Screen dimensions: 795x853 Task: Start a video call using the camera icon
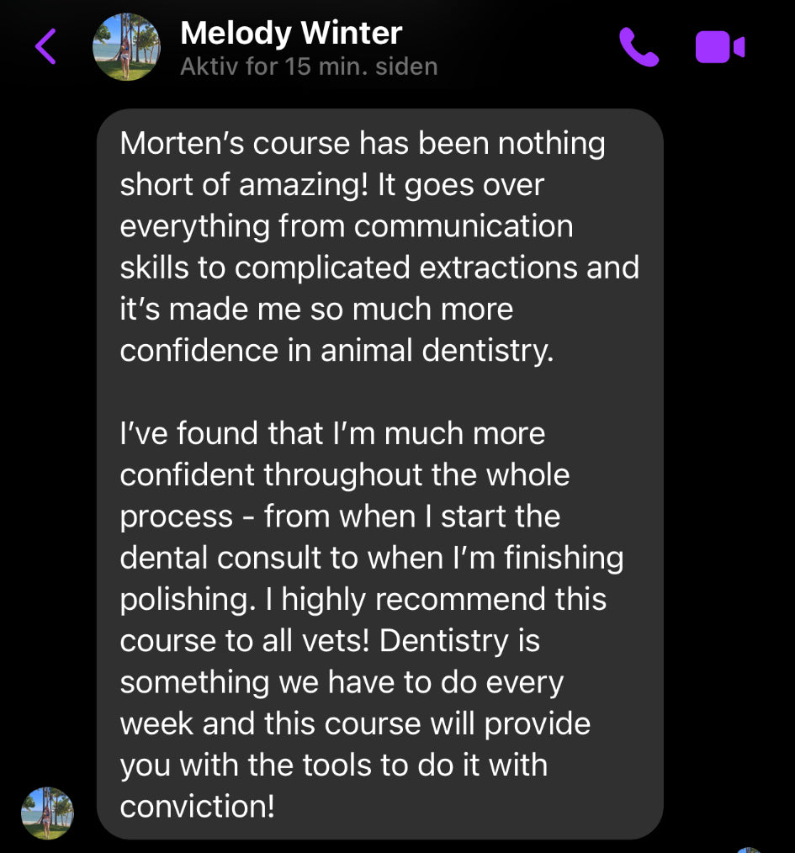pyautogui.click(x=719, y=47)
